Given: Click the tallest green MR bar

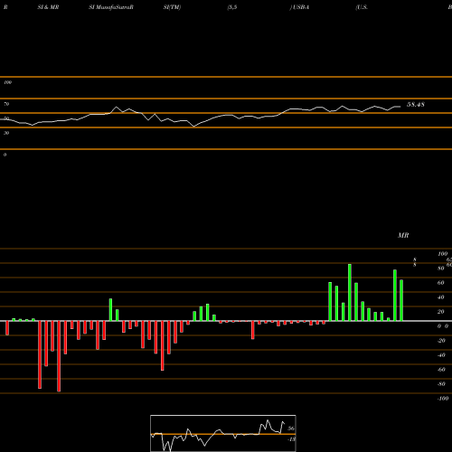Looking at the screenshot, I should 350,292.
